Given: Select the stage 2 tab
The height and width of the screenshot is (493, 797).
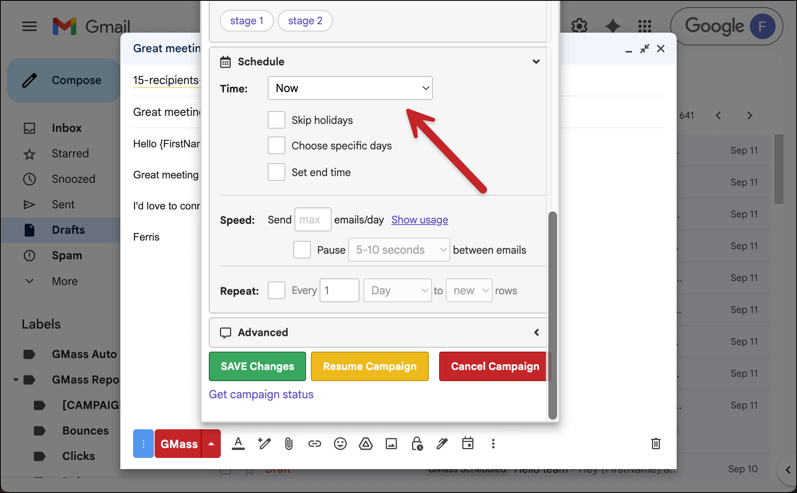Looking at the screenshot, I should 305,21.
